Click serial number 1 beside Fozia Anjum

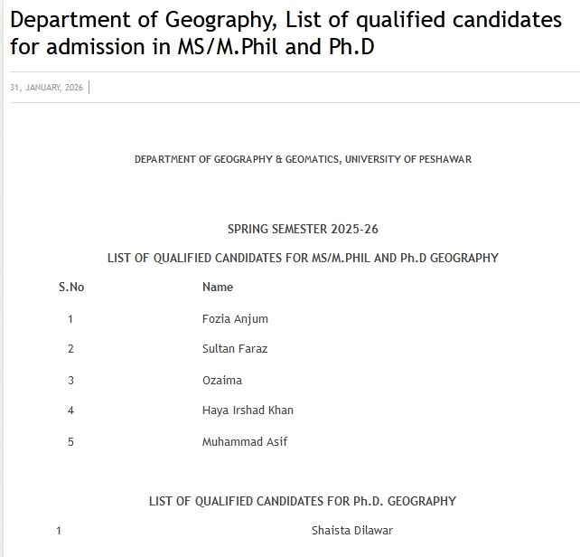pyautogui.click(x=70, y=318)
